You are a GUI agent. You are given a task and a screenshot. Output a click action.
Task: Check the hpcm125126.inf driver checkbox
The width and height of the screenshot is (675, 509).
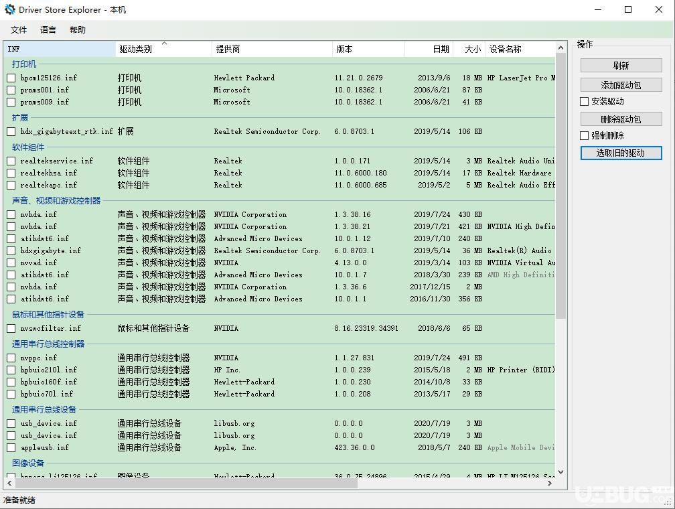tap(11, 77)
